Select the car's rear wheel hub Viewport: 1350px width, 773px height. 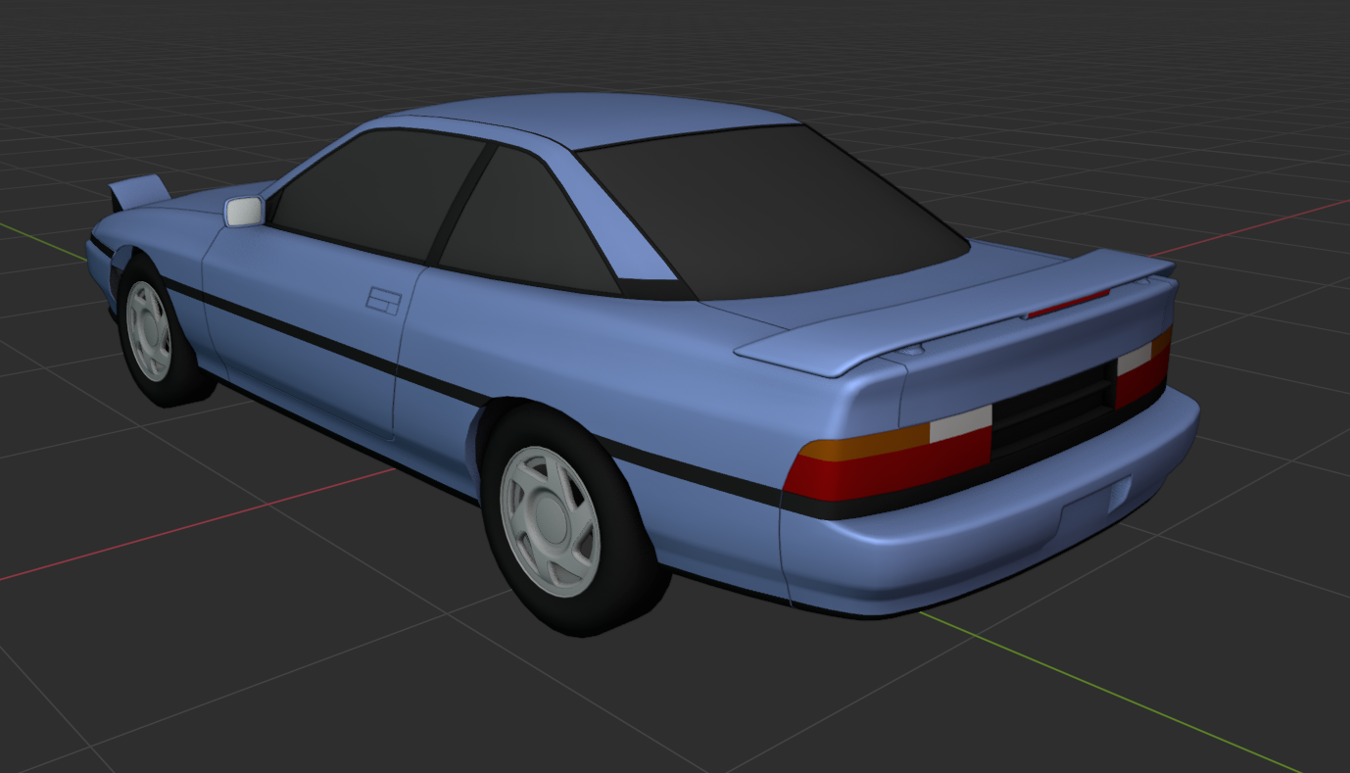click(550, 521)
